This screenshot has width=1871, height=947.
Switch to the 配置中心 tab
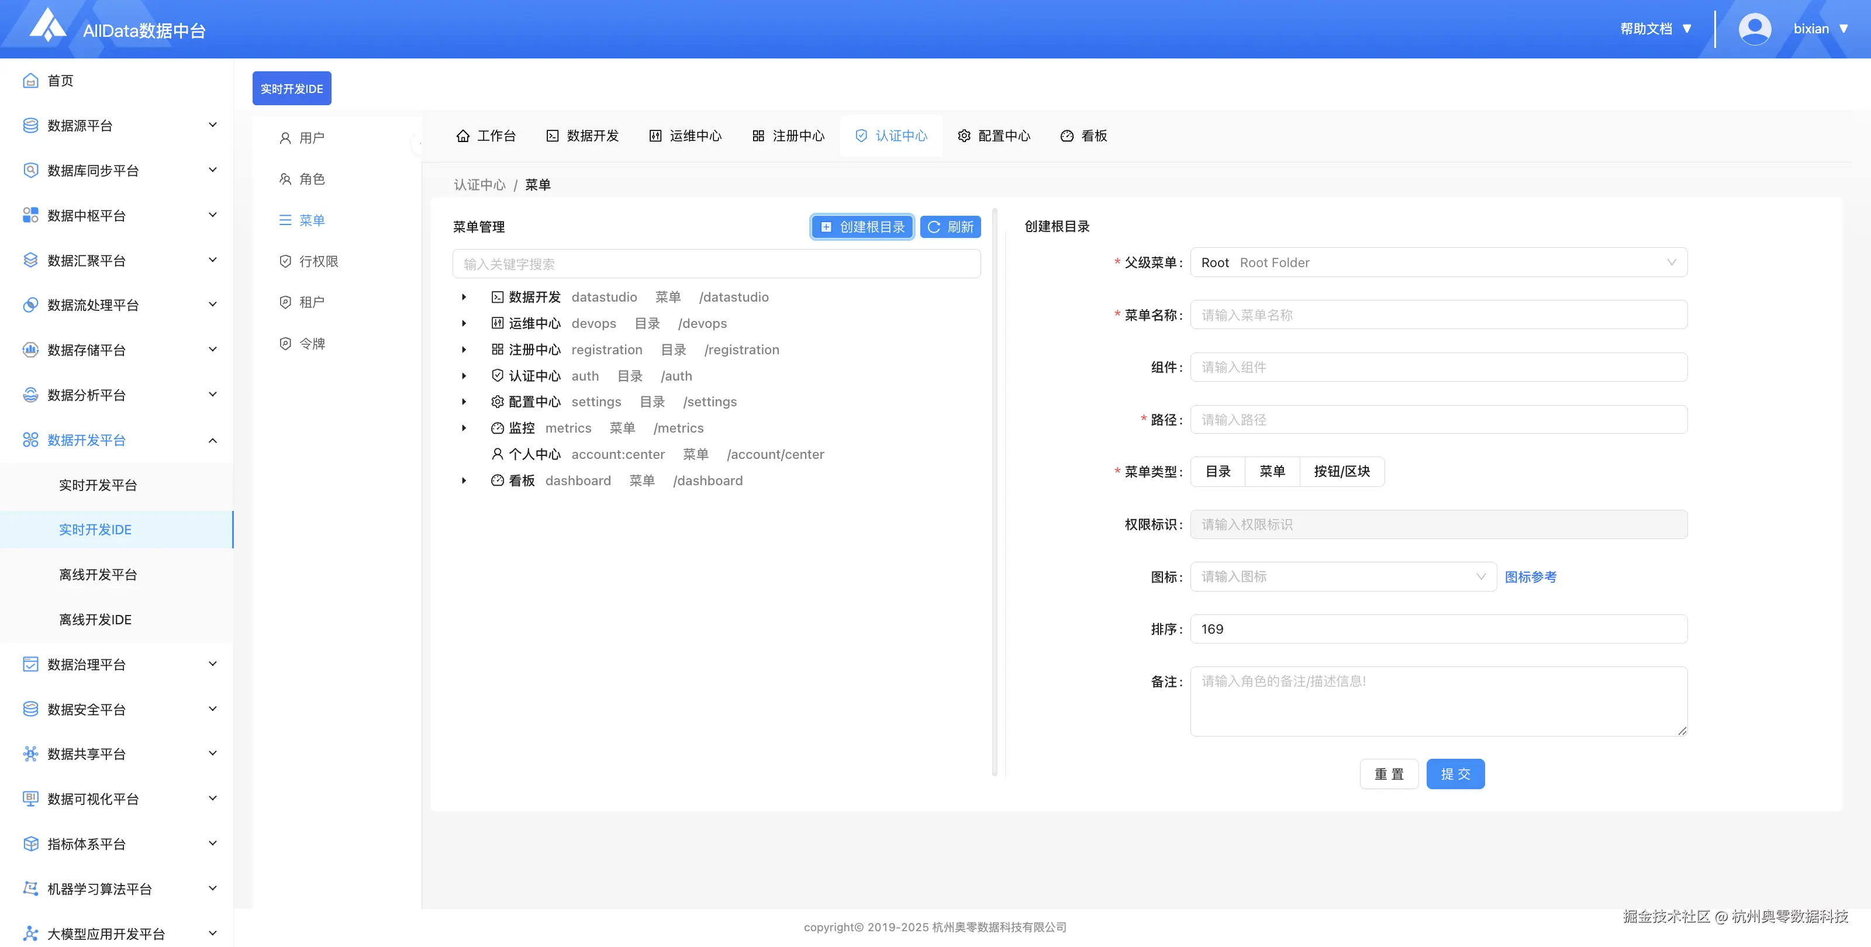(995, 135)
